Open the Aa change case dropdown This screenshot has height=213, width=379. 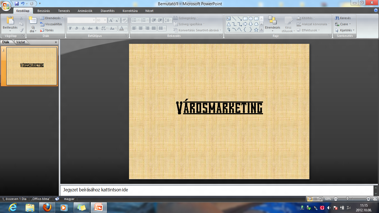pyautogui.click(x=113, y=28)
